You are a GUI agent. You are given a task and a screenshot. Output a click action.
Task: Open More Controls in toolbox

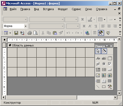click(x=110, y=87)
